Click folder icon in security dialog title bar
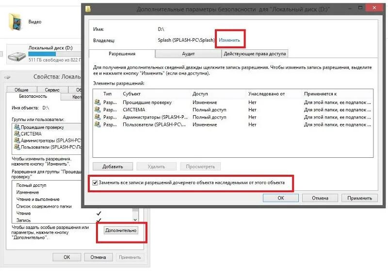 (x=88, y=9)
